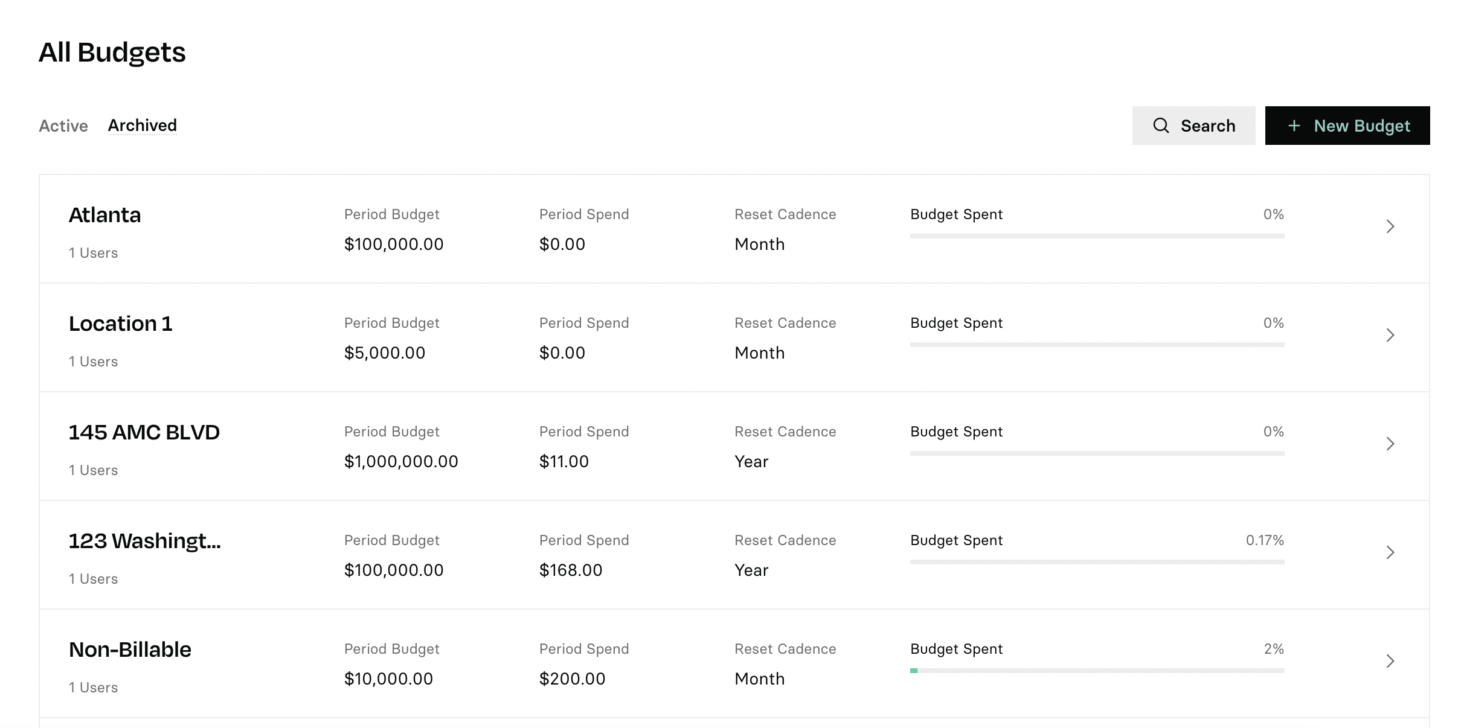The height and width of the screenshot is (728, 1464).
Task: Click the 0.17% budget spent value
Action: coord(1265,540)
